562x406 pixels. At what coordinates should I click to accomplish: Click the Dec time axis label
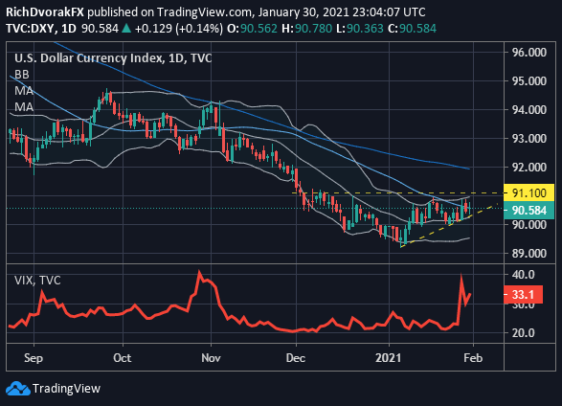[x=296, y=358]
